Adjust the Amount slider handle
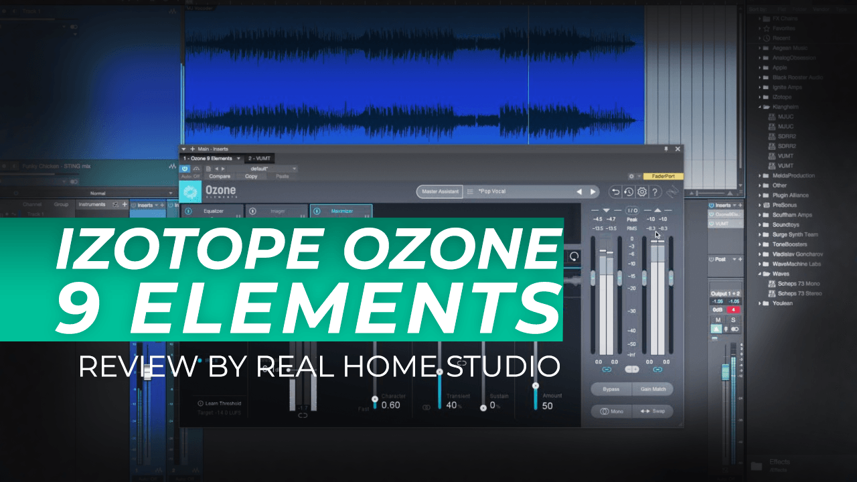Viewport: 857px width, 482px height. (535, 386)
